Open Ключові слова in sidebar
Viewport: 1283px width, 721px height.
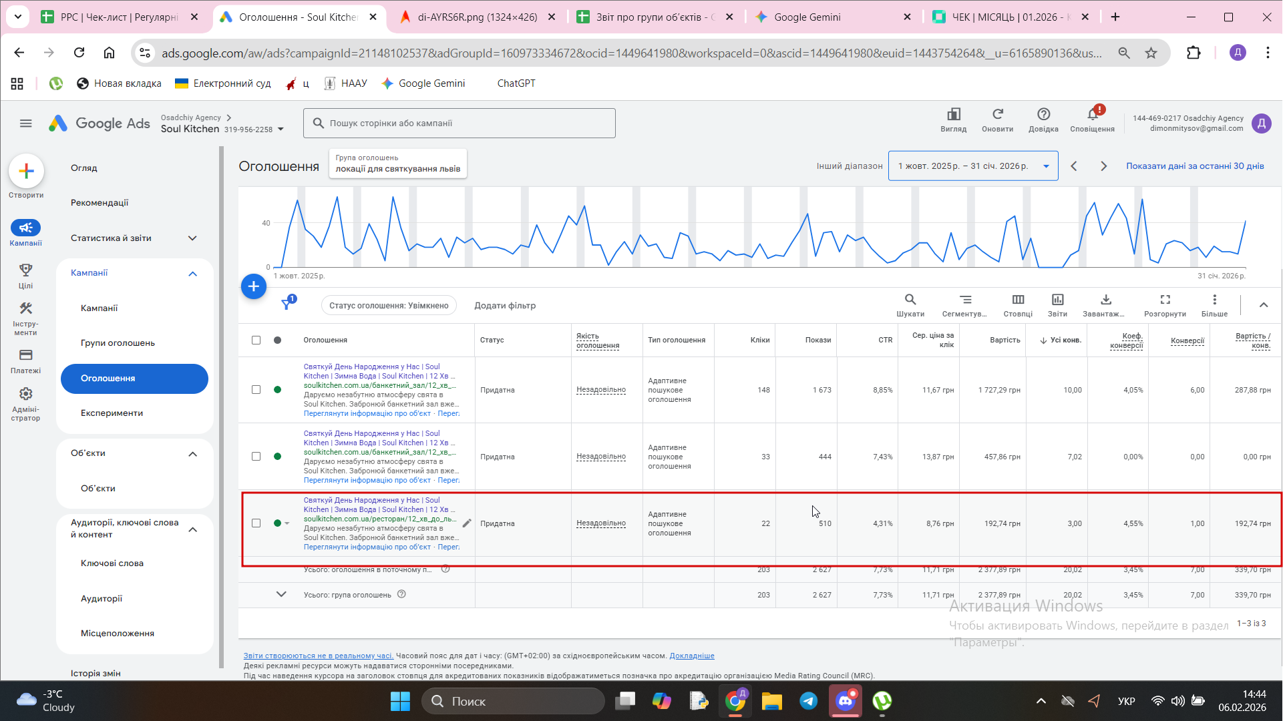tap(112, 563)
